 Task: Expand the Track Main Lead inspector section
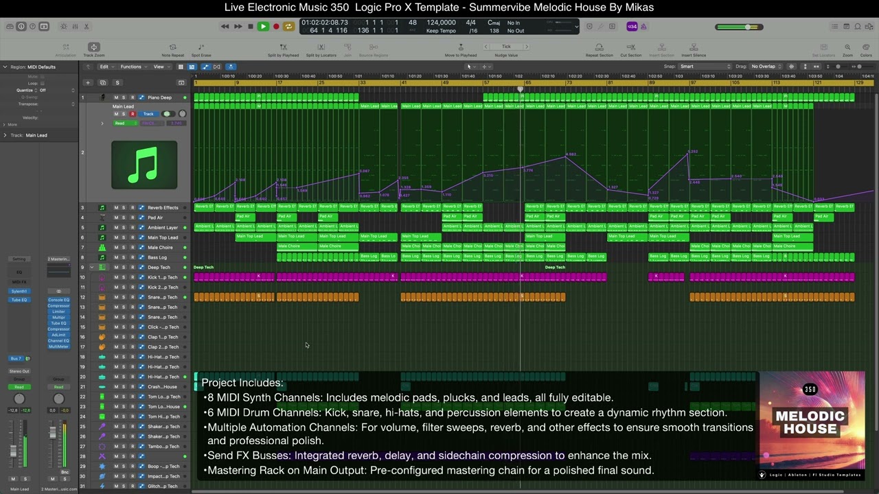click(x=5, y=135)
